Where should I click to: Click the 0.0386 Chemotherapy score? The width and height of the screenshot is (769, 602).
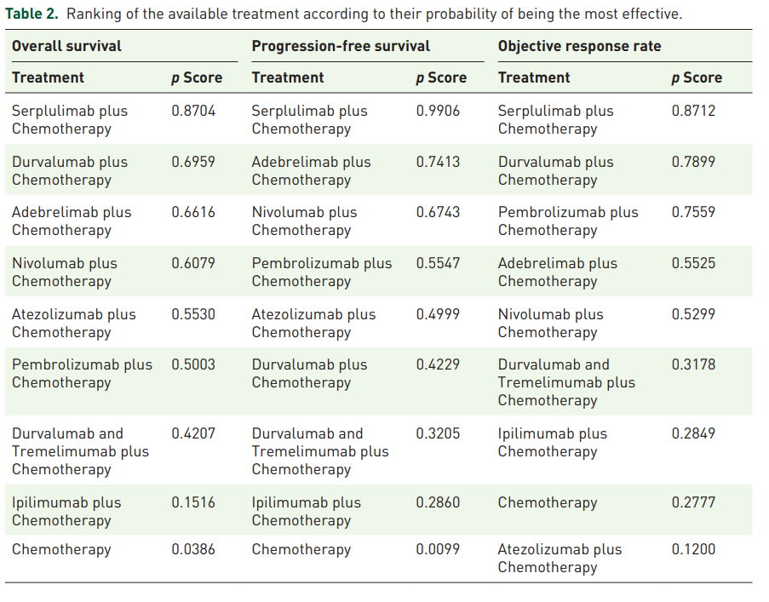(x=193, y=549)
